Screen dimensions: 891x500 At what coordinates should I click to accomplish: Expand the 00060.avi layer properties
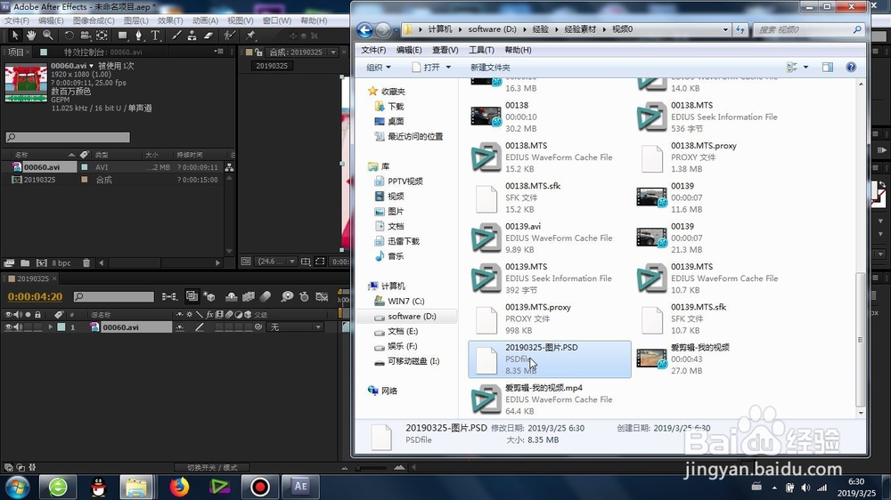coord(51,327)
